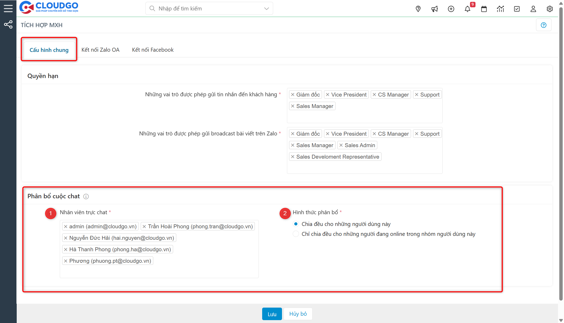
Task: Click the Hủy bỏ button
Action: [x=298, y=314]
